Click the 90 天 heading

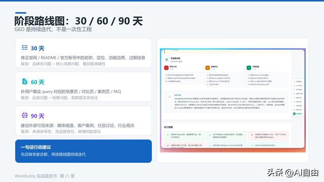pyautogui.click(x=37, y=116)
